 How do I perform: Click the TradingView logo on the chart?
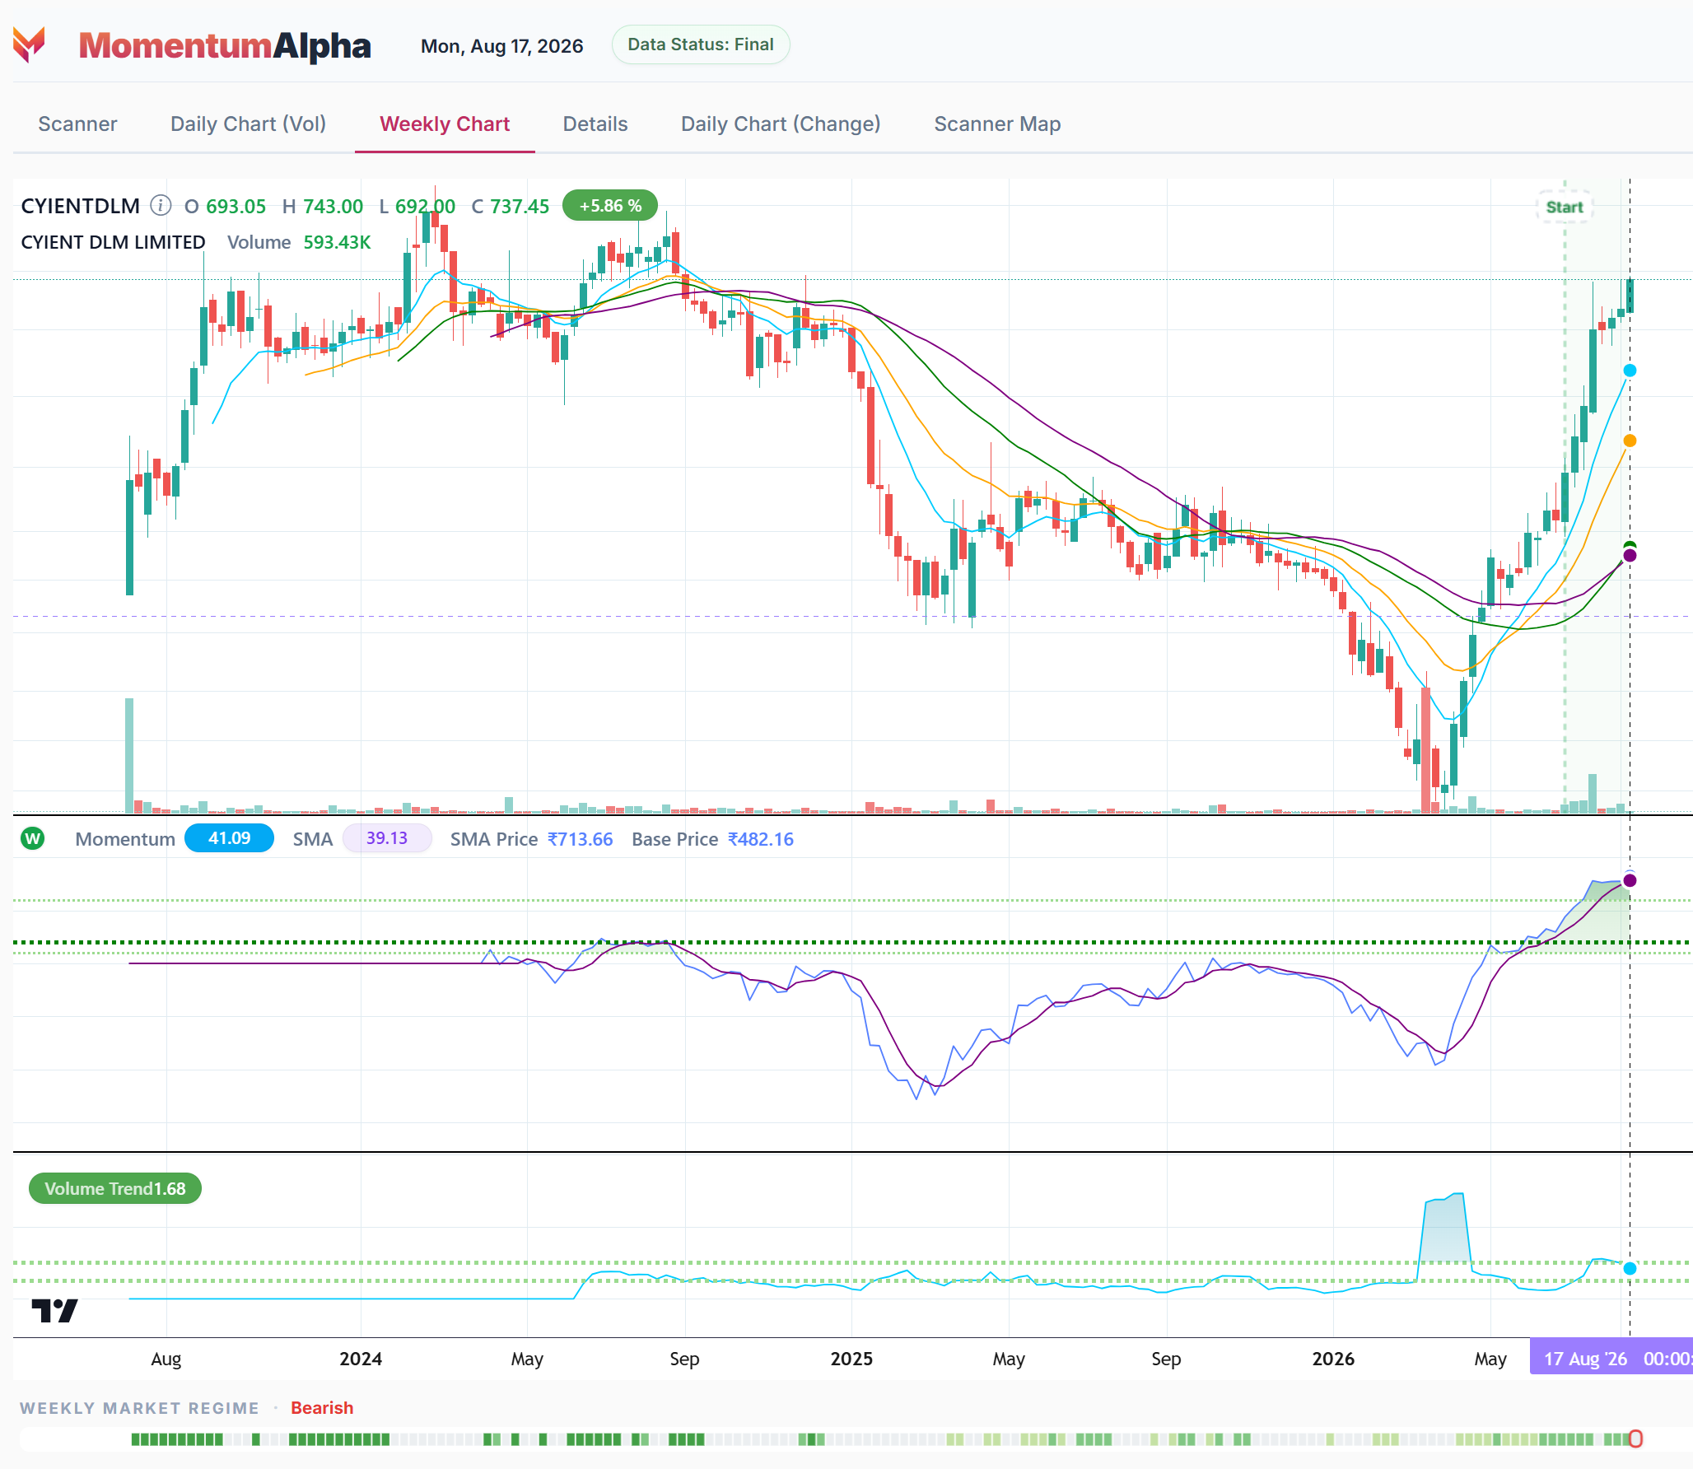click(54, 1310)
